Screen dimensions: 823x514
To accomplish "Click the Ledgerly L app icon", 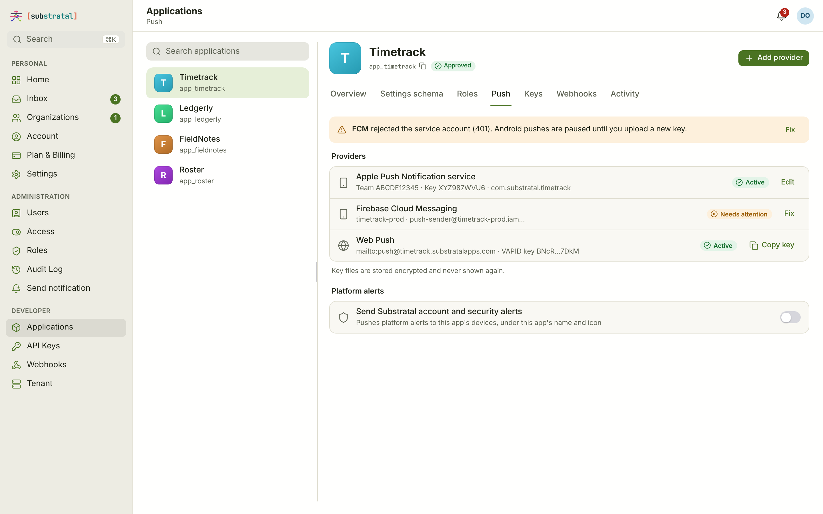I will point(163,114).
